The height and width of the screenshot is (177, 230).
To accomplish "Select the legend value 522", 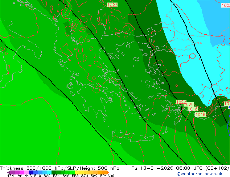I will pos(47,176).
